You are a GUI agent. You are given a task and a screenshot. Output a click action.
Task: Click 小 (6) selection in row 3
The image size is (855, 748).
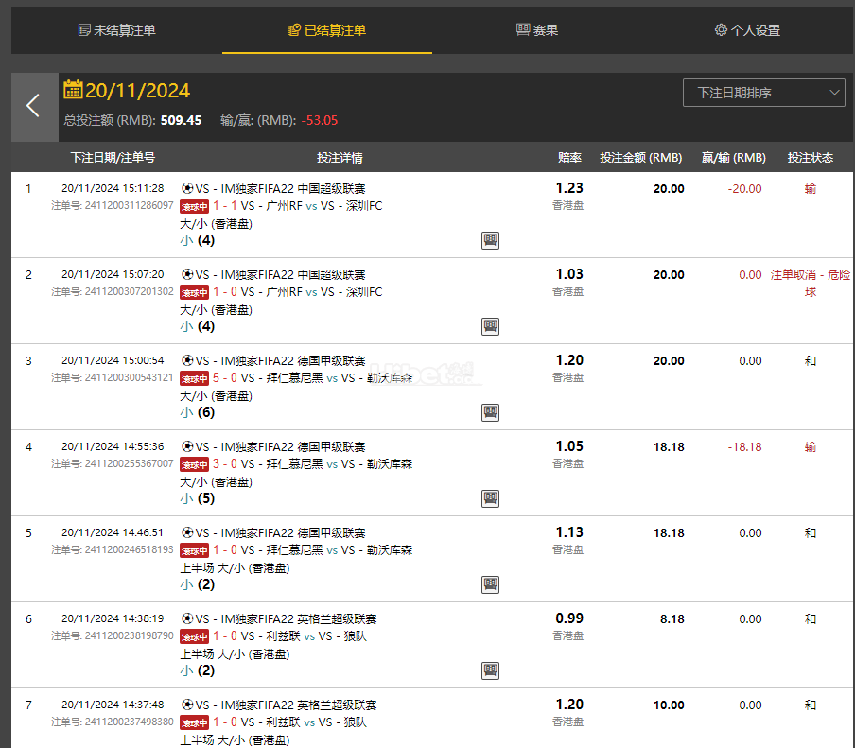[198, 412]
